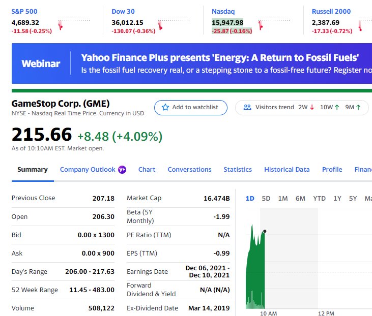This screenshot has width=372, height=316.
Task: Open the Dow 30 sparkline chart
Action: (174, 25)
